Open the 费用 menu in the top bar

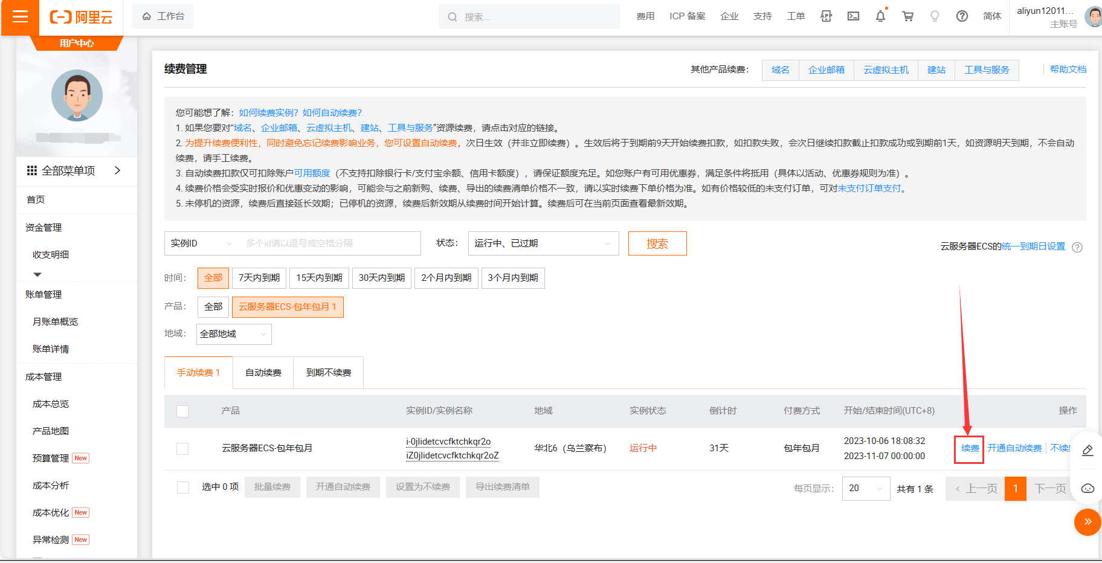[x=645, y=16]
